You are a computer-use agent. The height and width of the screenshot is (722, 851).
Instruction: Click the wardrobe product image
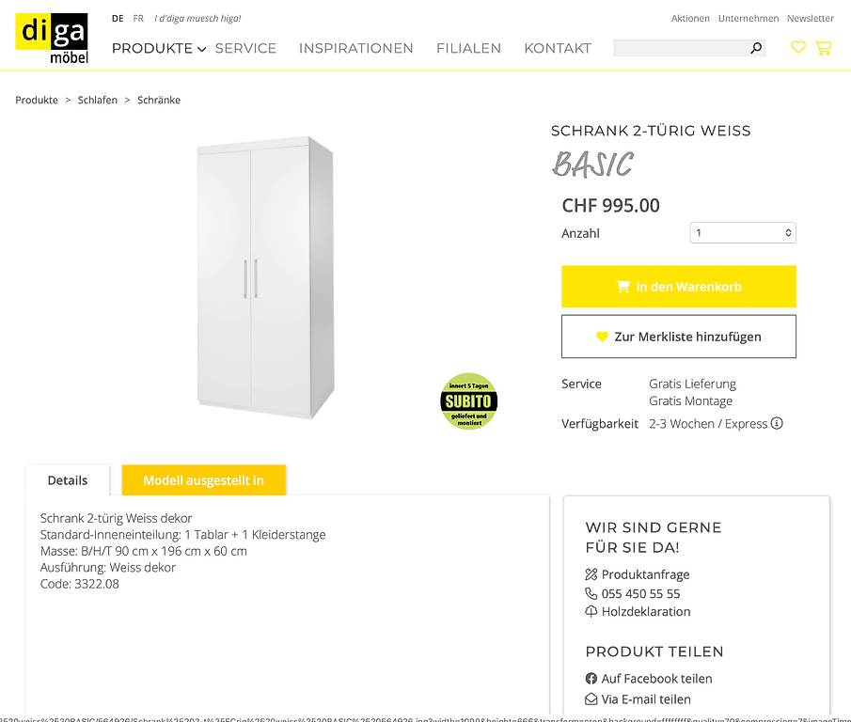tap(265, 277)
